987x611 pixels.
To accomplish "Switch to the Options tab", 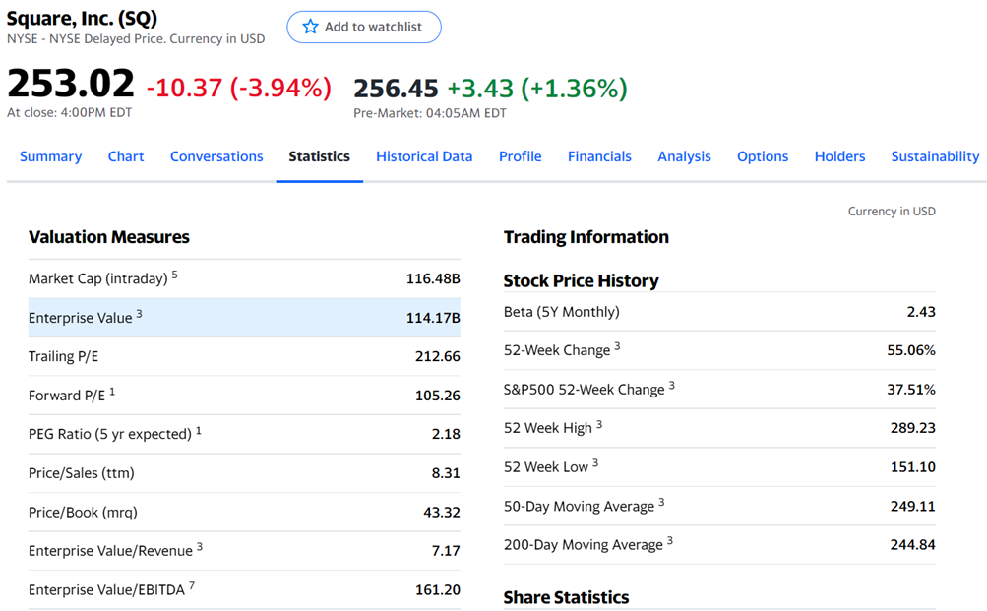I will pos(763,156).
